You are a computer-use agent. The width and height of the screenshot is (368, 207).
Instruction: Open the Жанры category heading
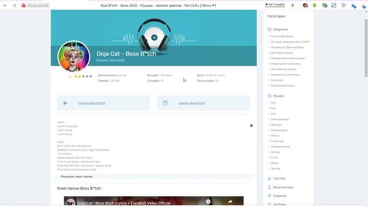tap(278, 96)
